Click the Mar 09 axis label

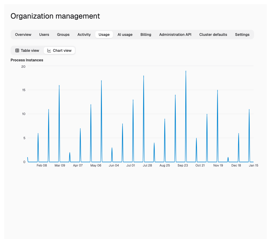60,165
